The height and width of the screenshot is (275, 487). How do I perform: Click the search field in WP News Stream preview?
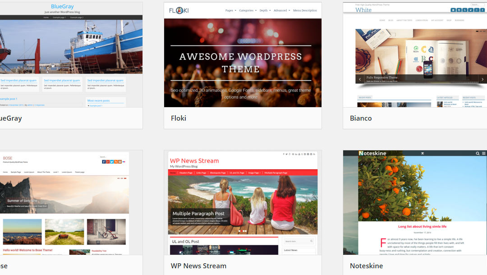[x=299, y=241]
